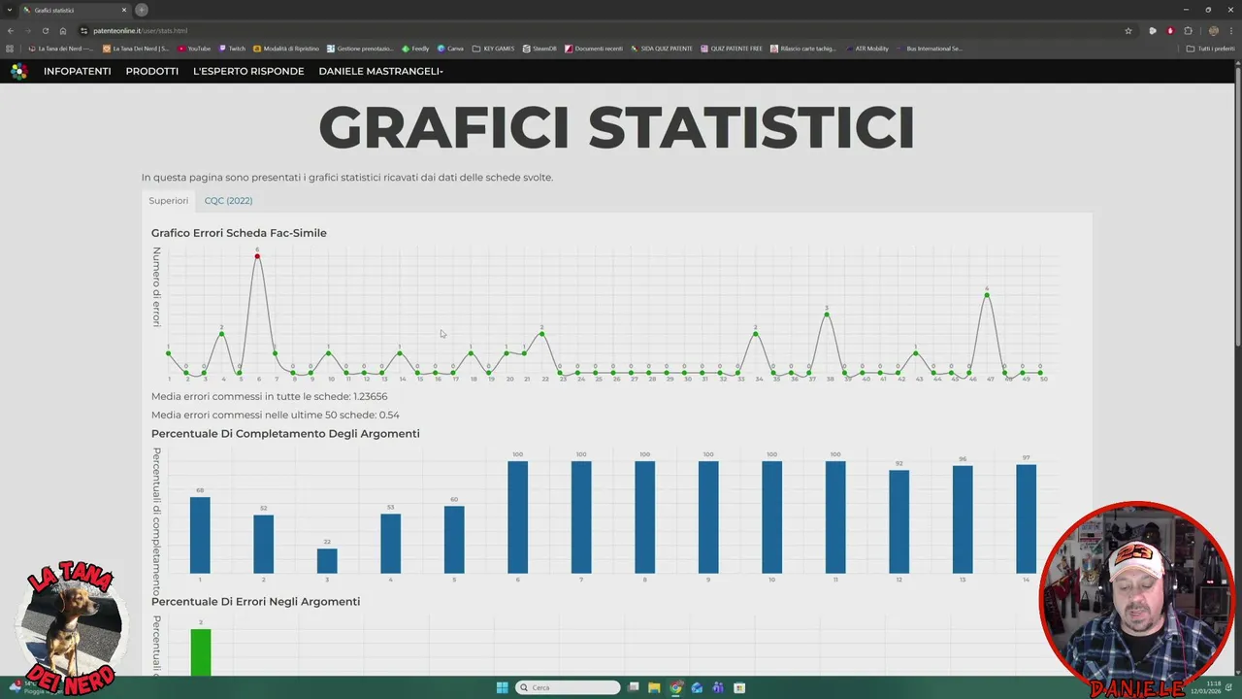Open the browser home page icon

(x=63, y=31)
